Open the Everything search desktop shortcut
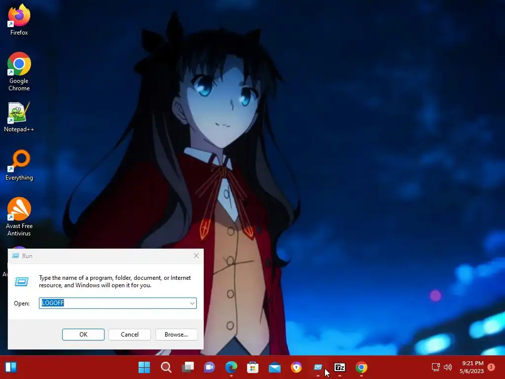The height and width of the screenshot is (379, 505). pos(19,165)
